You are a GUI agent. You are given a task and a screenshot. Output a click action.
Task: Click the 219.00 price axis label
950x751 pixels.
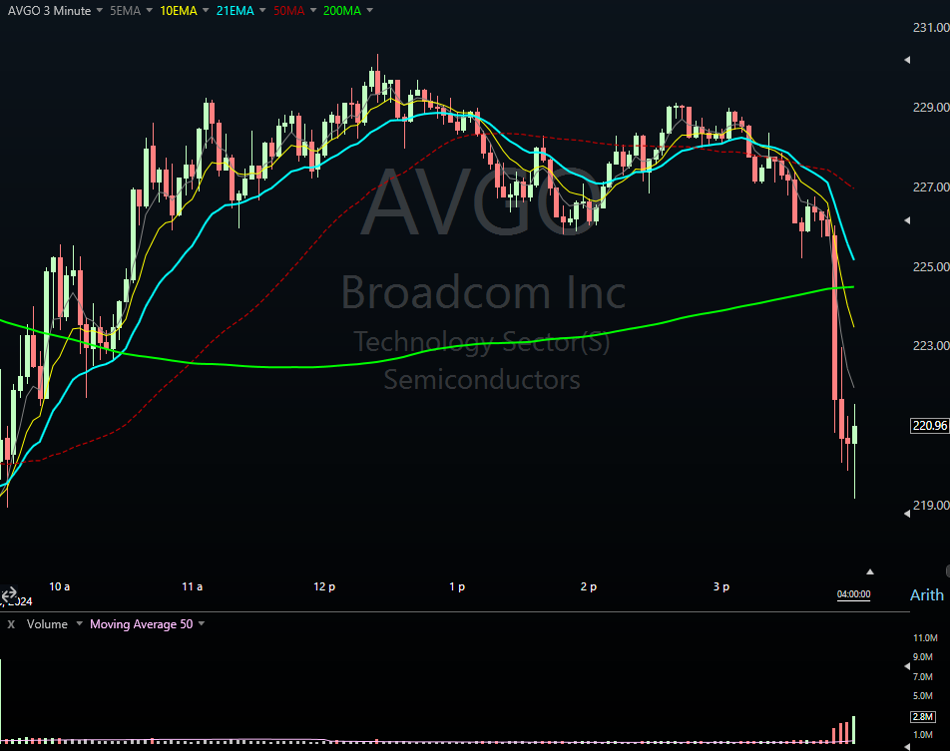click(x=931, y=505)
